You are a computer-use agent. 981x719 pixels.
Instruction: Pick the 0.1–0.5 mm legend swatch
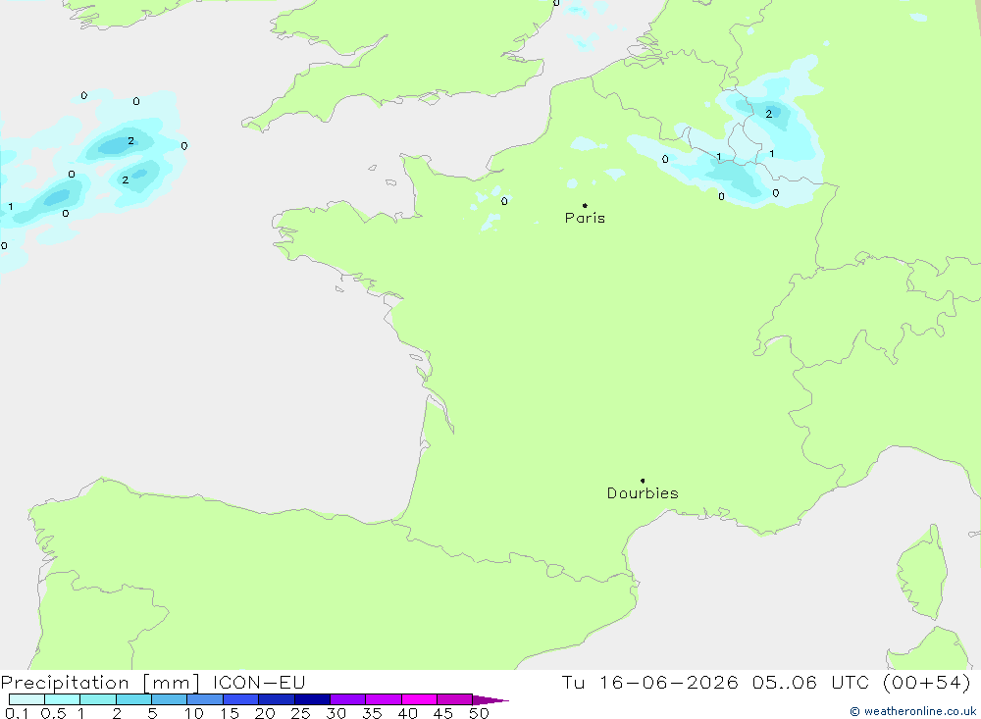tap(26, 699)
